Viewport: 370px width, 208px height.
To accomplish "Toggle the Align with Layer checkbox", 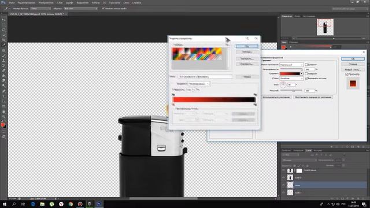I will [x=306, y=78].
